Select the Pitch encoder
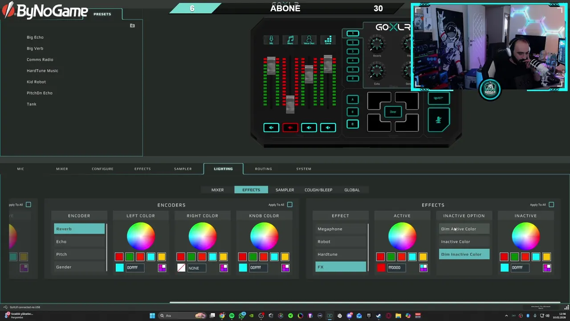 pos(79,254)
